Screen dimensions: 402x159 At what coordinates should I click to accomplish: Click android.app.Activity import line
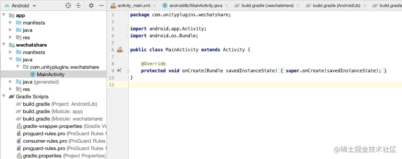pos(168,29)
